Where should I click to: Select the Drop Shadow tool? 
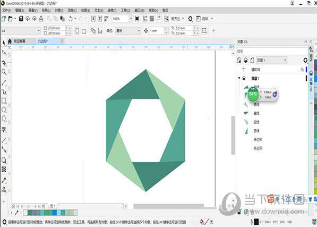(4, 161)
